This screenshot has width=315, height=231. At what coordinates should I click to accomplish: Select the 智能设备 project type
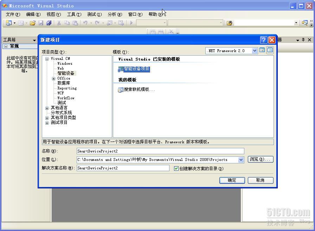click(66, 73)
